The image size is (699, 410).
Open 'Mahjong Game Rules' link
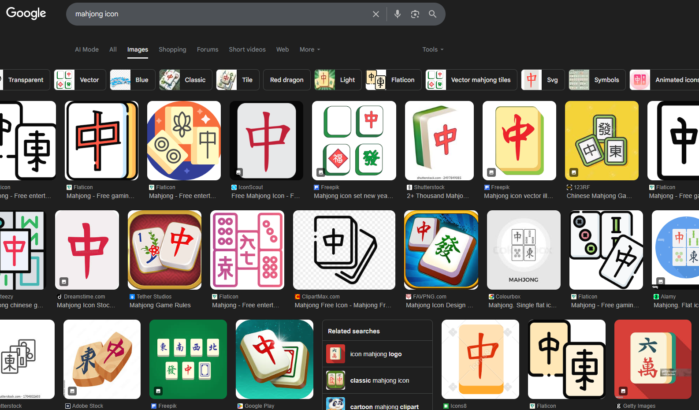point(160,305)
